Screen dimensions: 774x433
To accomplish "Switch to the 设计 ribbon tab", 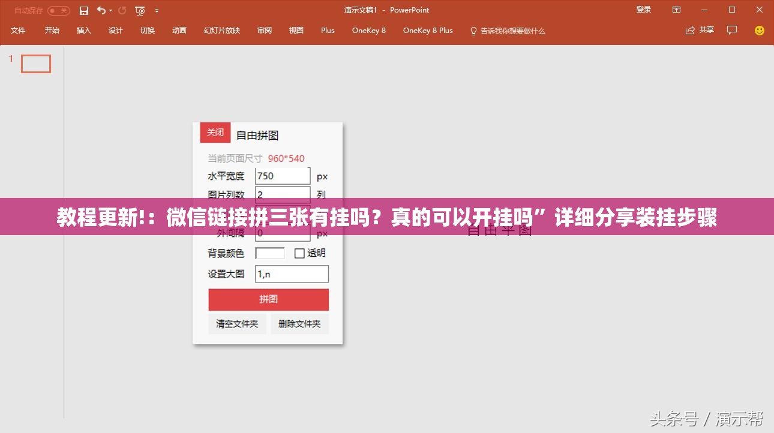I will [116, 31].
